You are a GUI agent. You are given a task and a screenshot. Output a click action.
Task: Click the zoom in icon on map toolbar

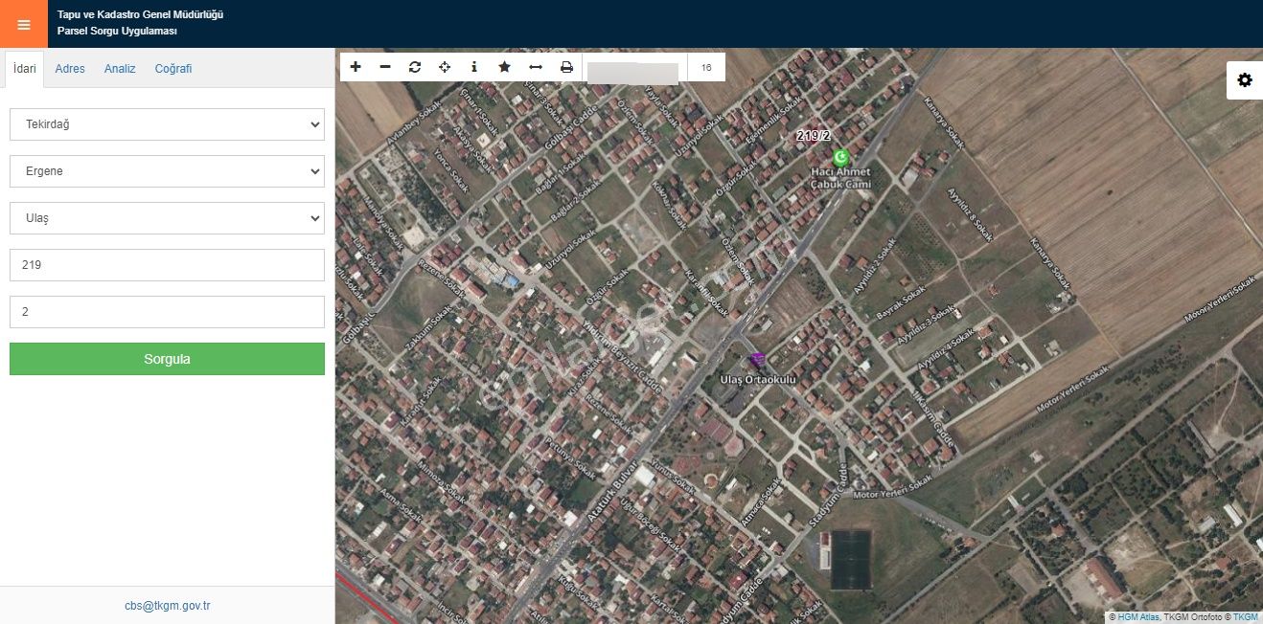356,66
